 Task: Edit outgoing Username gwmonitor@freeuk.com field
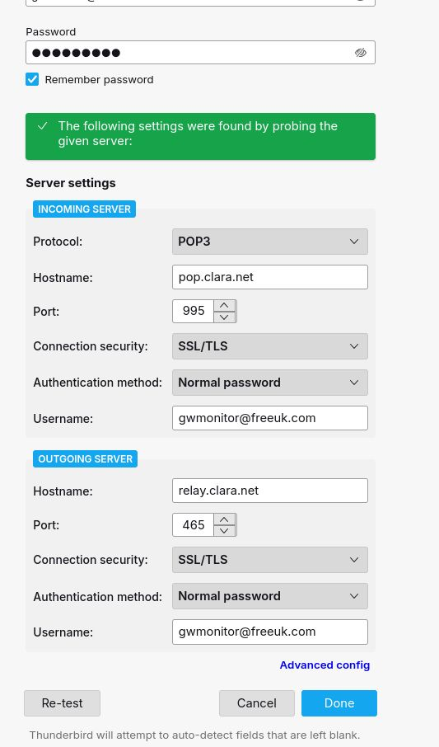(270, 632)
